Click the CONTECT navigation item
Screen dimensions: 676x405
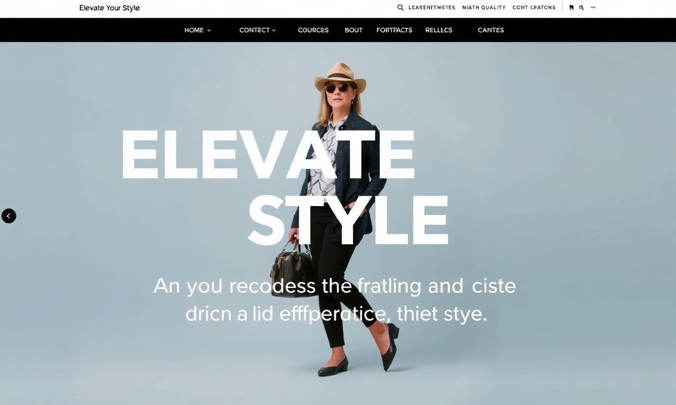pos(255,30)
